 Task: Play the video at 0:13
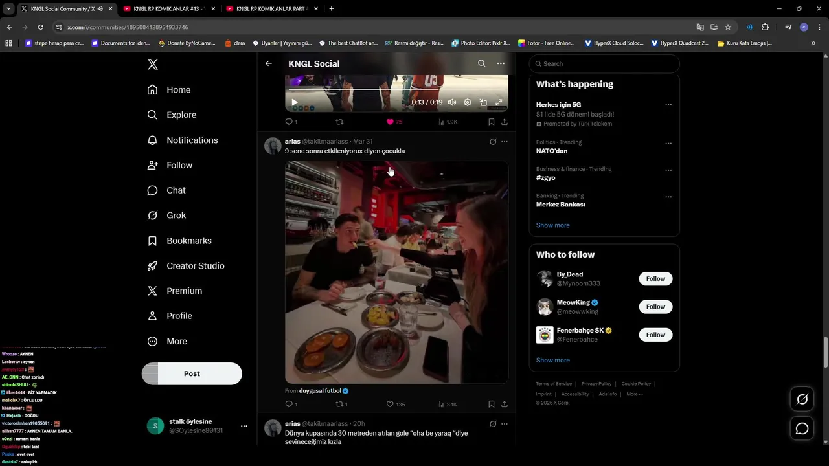[294, 102]
